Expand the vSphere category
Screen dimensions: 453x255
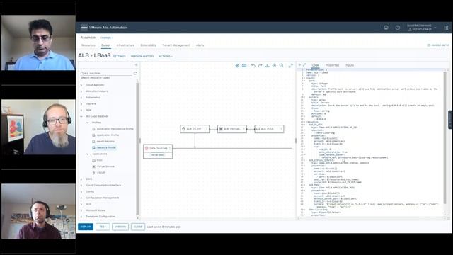(x=81, y=104)
